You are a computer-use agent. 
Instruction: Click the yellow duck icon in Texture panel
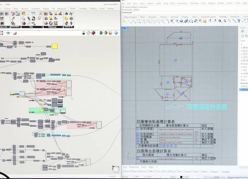coord(66,19)
